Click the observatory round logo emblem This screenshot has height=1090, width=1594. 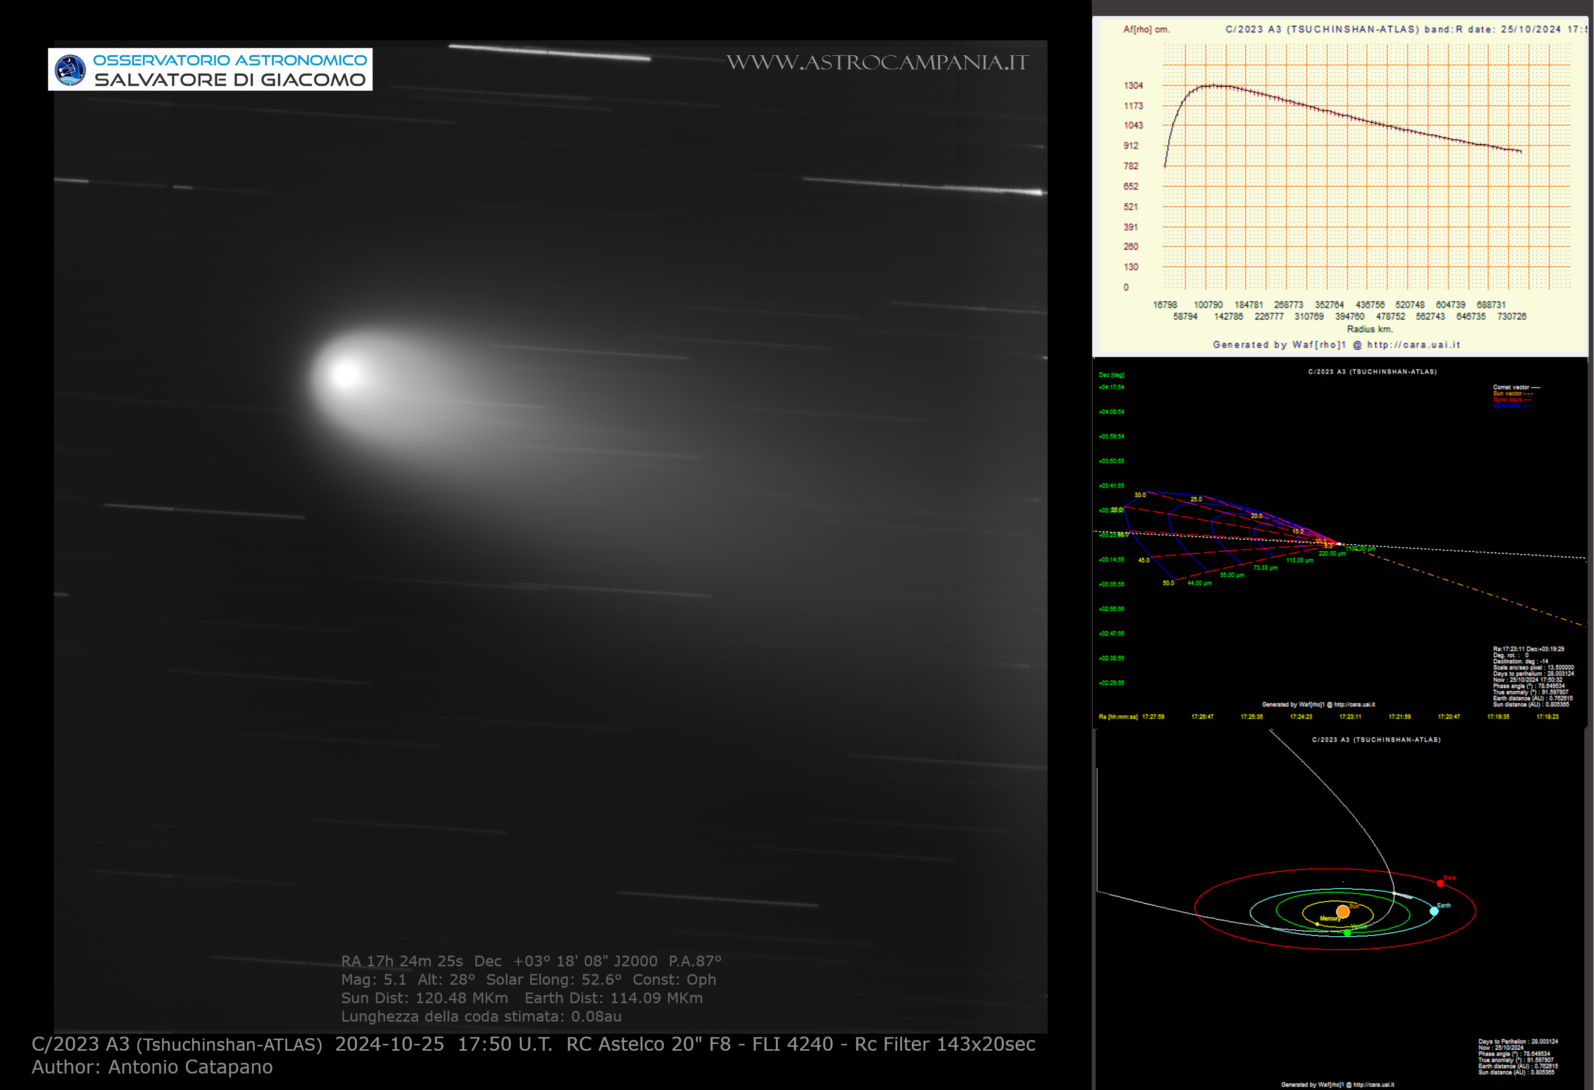tap(70, 70)
